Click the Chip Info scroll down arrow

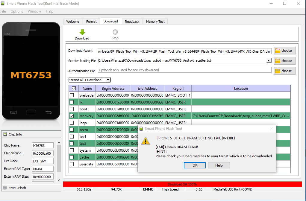[59, 180]
